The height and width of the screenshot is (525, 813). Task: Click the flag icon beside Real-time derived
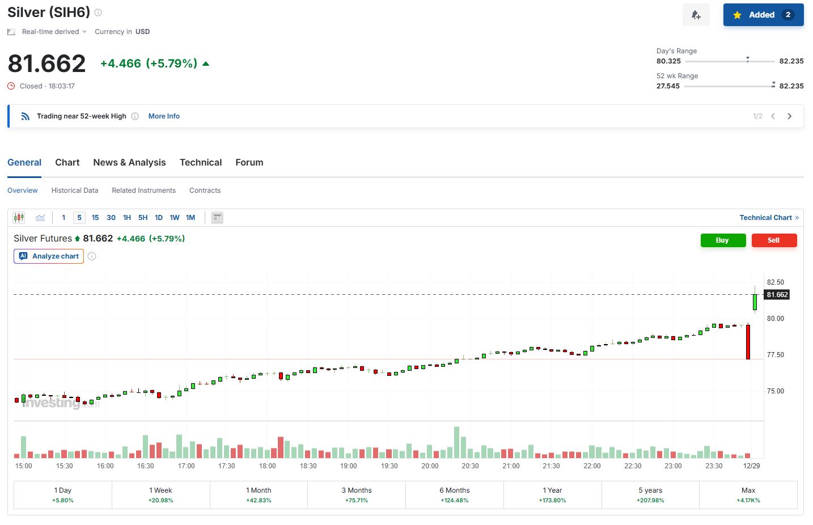coord(11,32)
